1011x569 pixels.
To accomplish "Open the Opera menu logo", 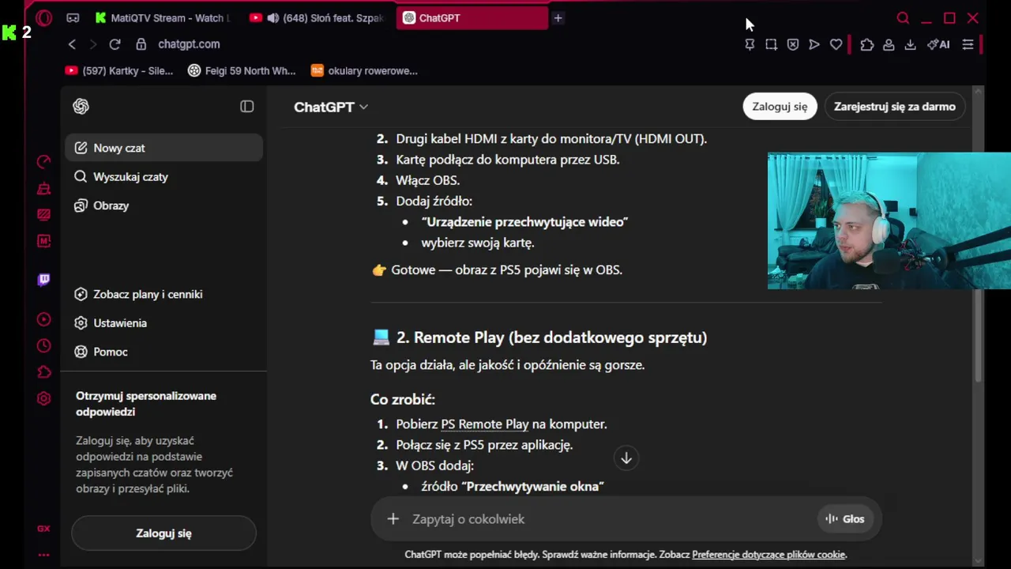I will pyautogui.click(x=44, y=17).
